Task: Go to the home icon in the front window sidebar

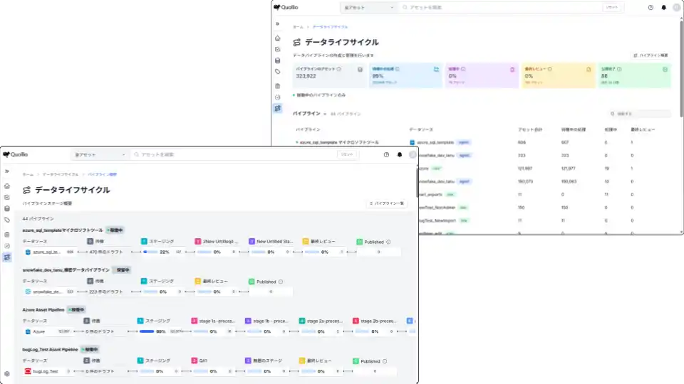Action: 7,186
